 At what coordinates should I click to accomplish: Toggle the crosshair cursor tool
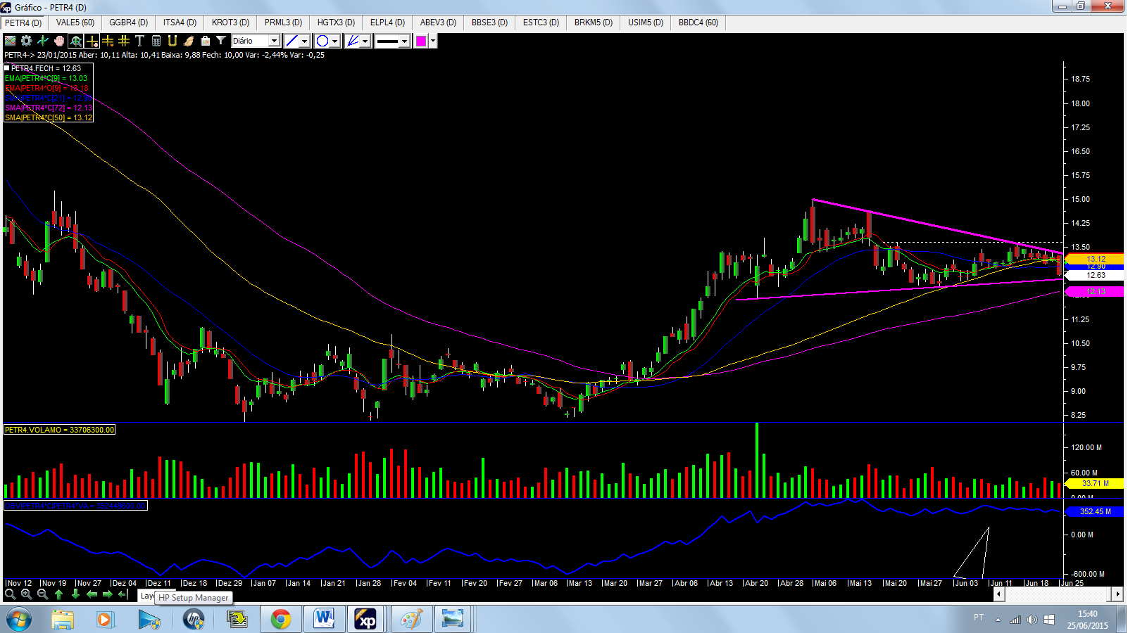pyautogui.click(x=92, y=41)
